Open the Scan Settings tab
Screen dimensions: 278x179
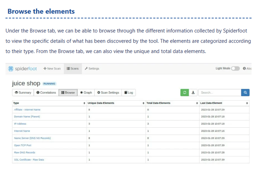(x=108, y=93)
